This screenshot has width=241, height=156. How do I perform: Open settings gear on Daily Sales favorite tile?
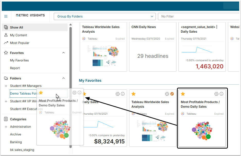118,94
